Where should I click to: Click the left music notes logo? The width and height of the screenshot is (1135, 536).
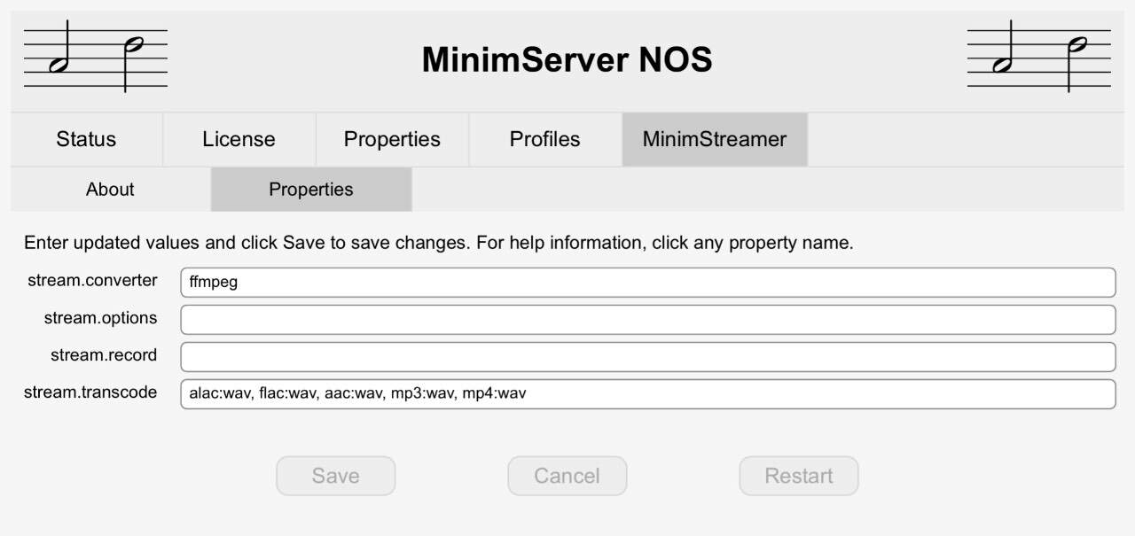pos(96,58)
